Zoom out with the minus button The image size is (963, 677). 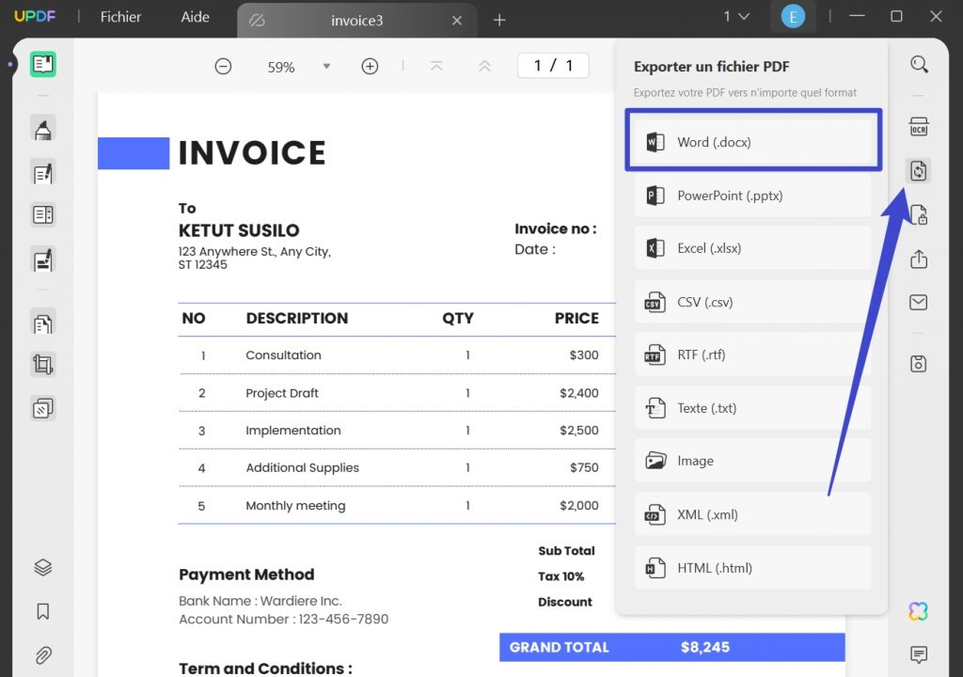pyautogui.click(x=223, y=67)
